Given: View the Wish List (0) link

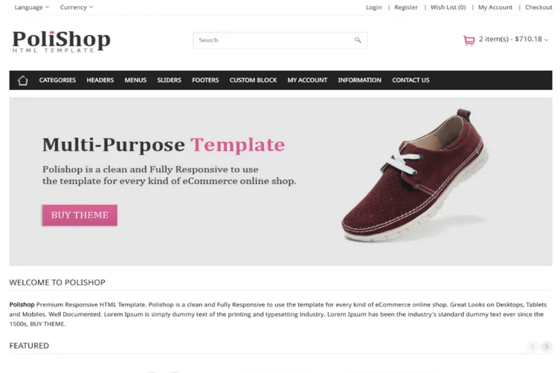Looking at the screenshot, I should pos(448,7).
